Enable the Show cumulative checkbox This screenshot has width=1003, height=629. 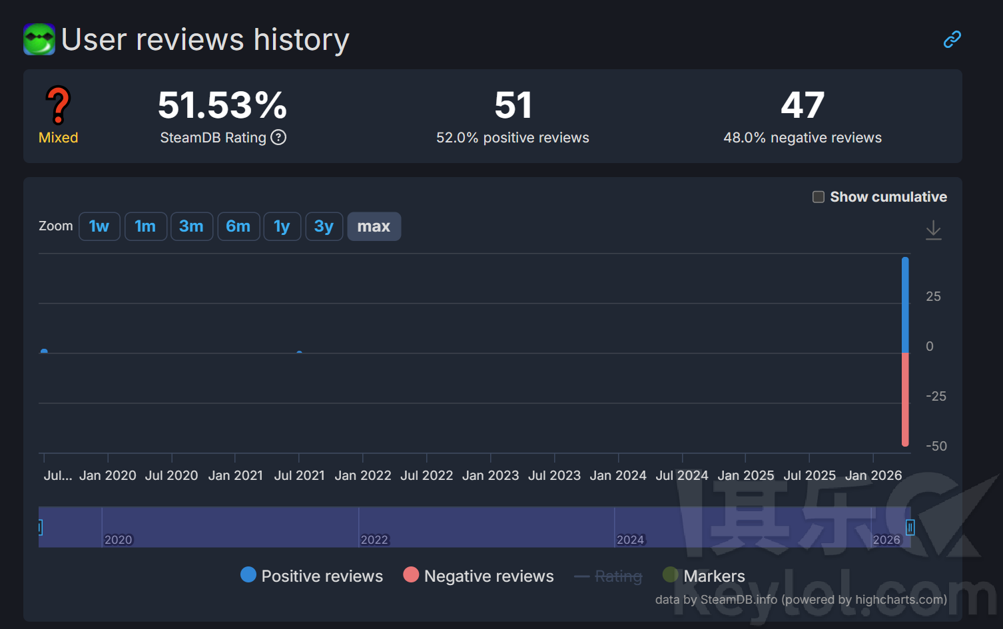[x=819, y=197]
